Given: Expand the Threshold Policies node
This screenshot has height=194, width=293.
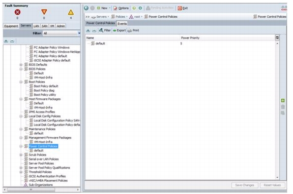Looking at the screenshot, I should pyautogui.click(x=21, y=172).
